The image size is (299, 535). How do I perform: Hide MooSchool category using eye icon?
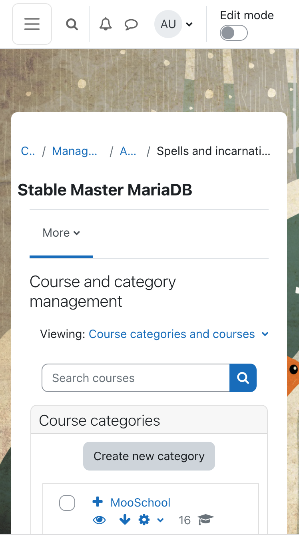pyautogui.click(x=99, y=520)
